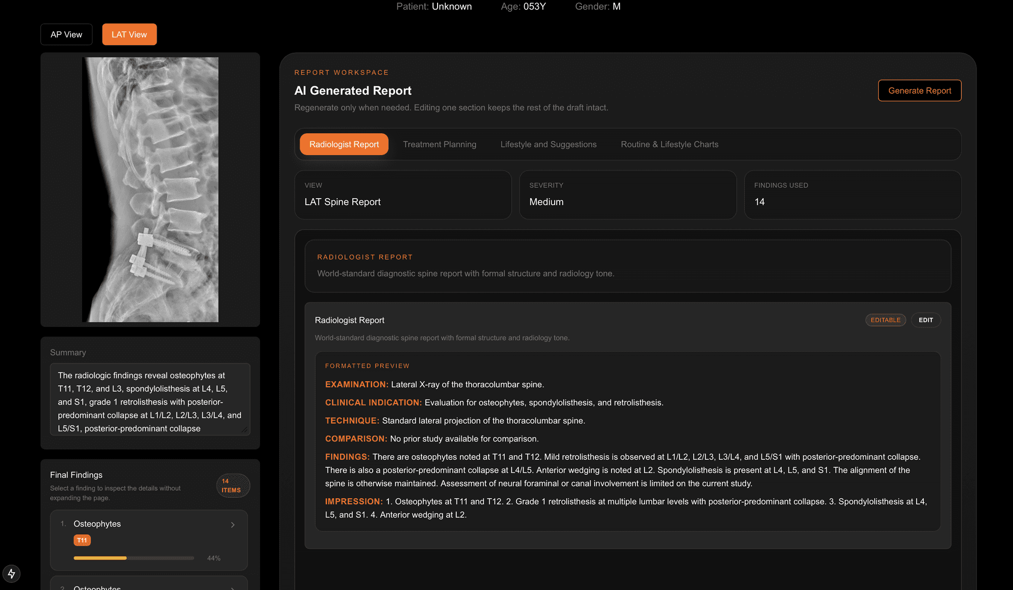The height and width of the screenshot is (590, 1013).
Task: Click the TECHNIQUE line in preview
Action: click(x=455, y=421)
